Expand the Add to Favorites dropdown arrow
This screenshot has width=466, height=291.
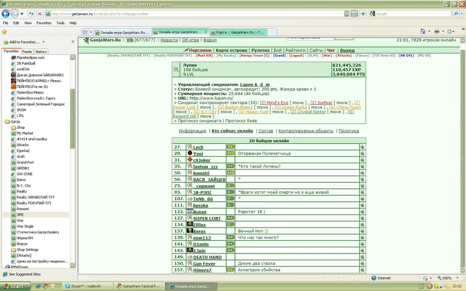[44, 42]
